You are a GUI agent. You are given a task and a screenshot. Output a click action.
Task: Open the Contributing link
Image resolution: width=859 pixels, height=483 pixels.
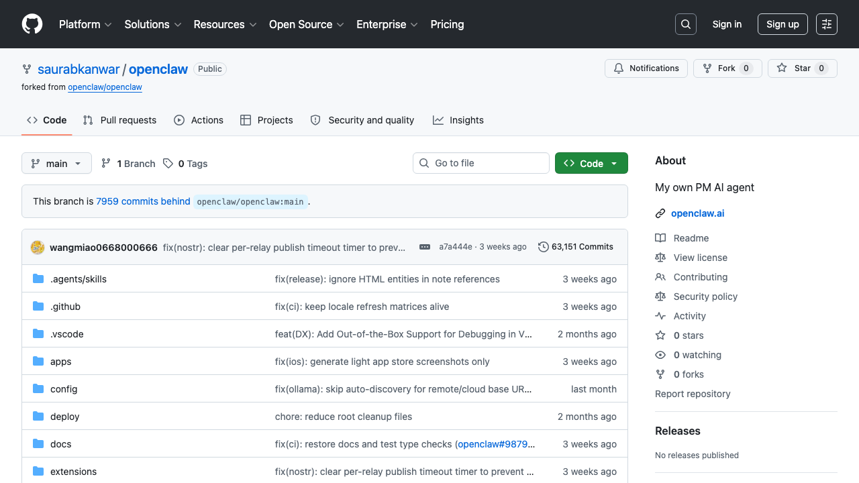701,277
